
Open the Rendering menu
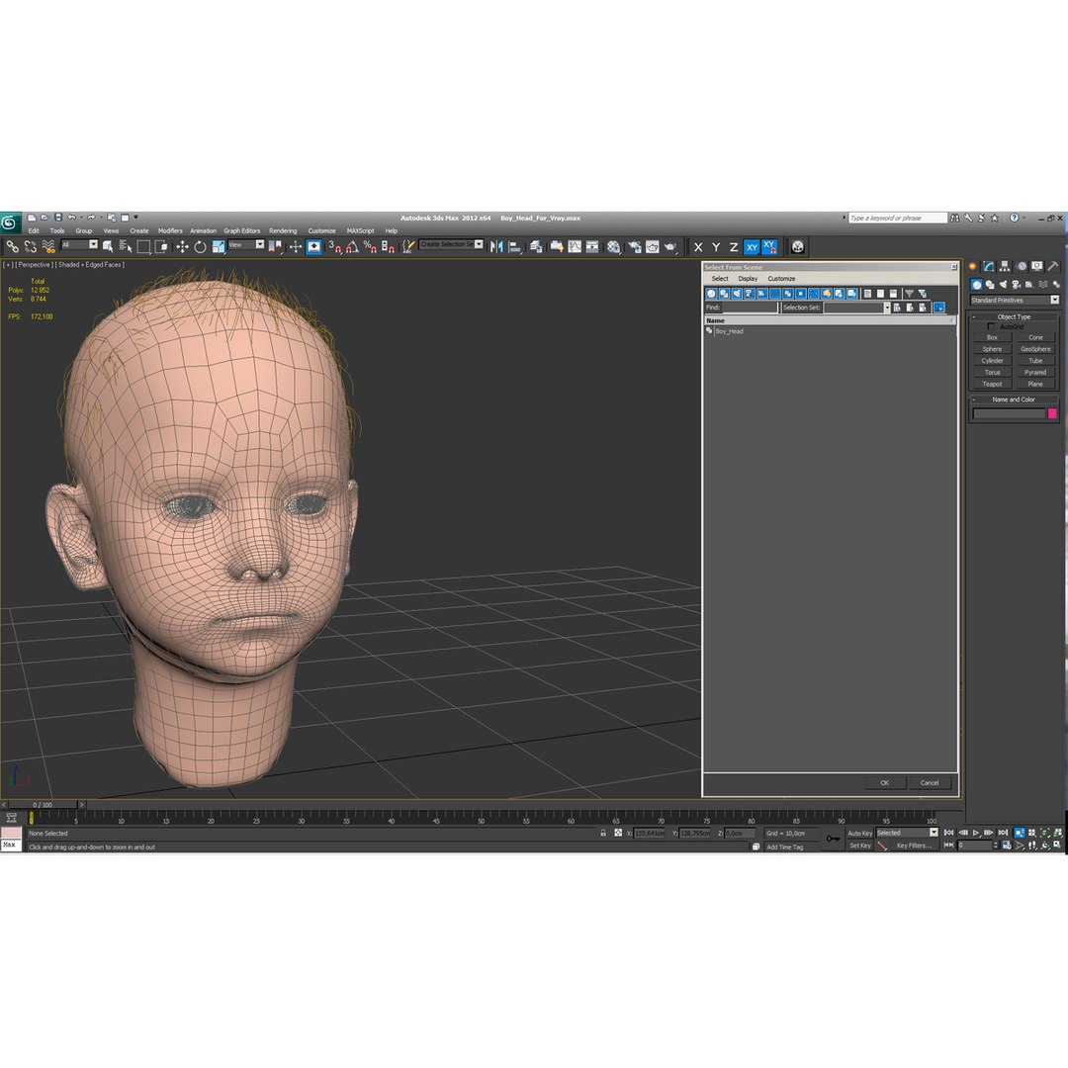point(283,230)
